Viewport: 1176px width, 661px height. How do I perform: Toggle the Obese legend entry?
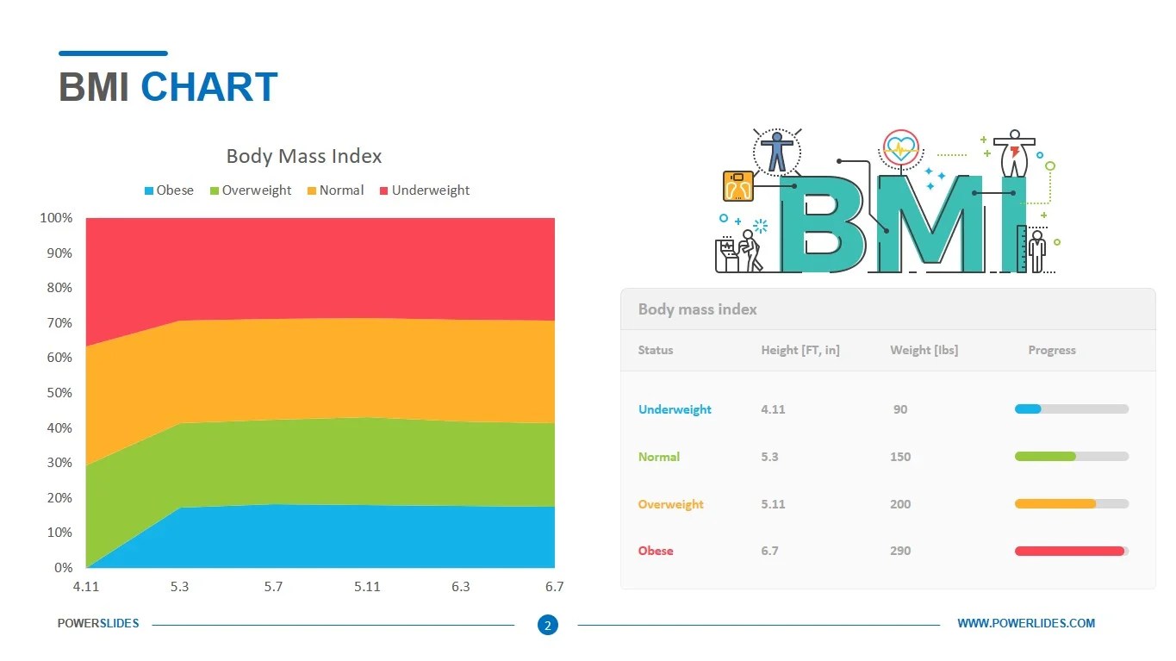pos(169,190)
